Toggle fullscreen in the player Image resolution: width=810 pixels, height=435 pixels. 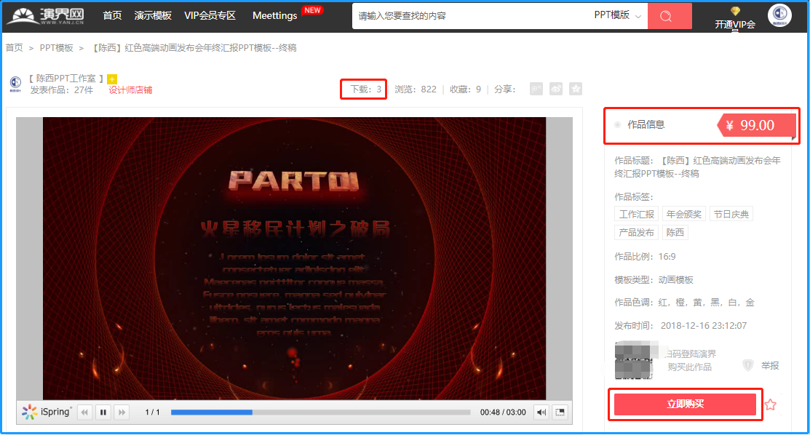(x=560, y=412)
